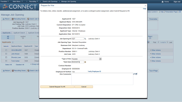Click the Return arrow icon in top toolbar

click(x=4, y=19)
